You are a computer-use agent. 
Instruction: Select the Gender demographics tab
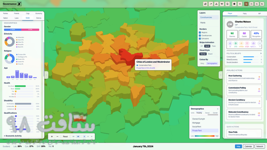point(215,113)
